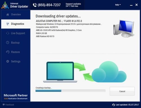Viewport: 141px width, 108px height.
Task: Open the Overview tab
Action: (x=16, y=14)
